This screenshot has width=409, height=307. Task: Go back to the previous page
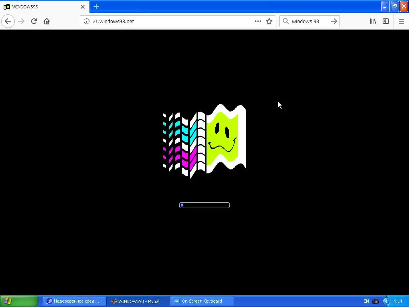[8, 21]
